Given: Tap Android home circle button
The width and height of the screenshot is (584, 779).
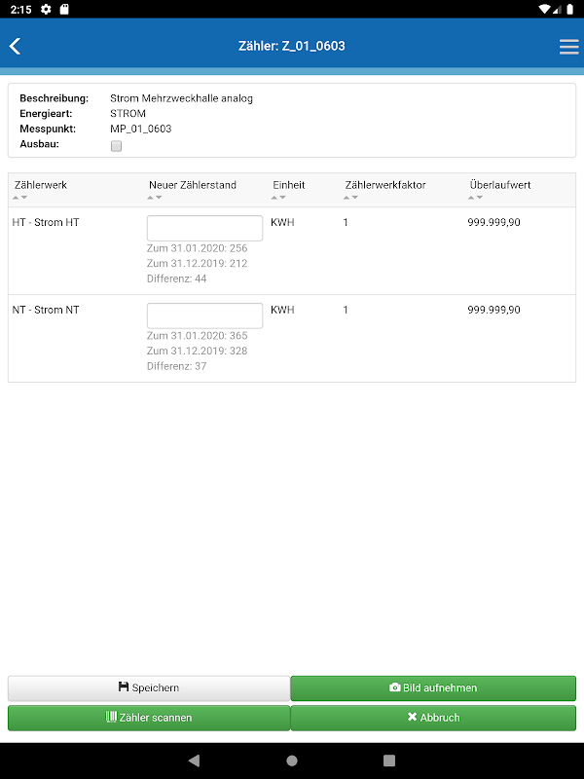Looking at the screenshot, I should 292,760.
